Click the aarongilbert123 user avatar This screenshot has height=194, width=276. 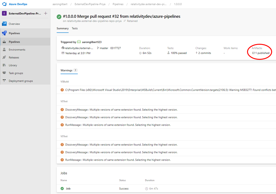79,42
